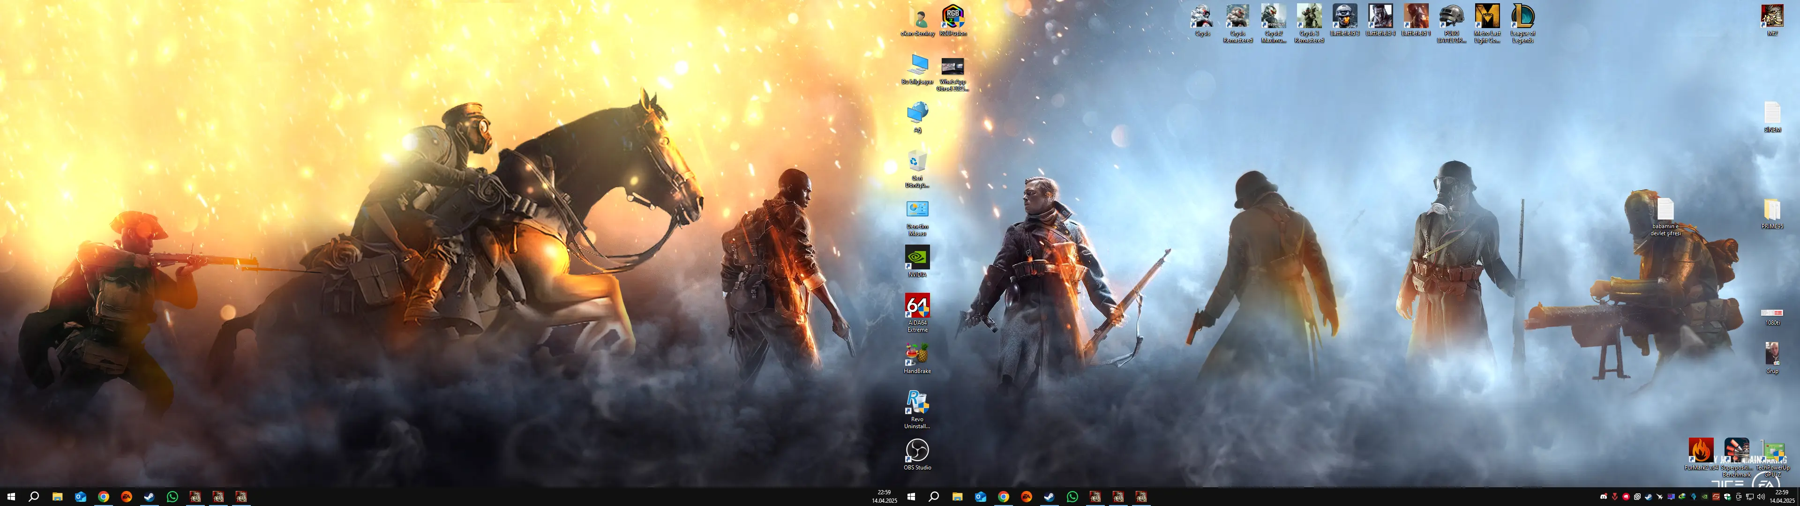
Task: Open EA app on right monitor taskbar
Action: pyautogui.click(x=1027, y=497)
